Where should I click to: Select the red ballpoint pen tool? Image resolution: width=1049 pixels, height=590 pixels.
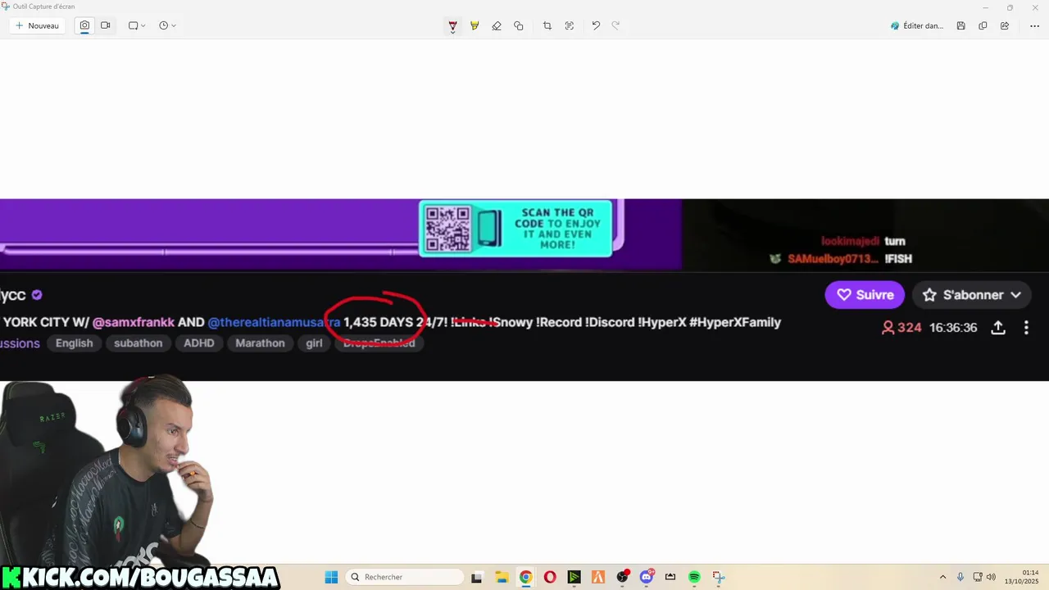pyautogui.click(x=452, y=26)
